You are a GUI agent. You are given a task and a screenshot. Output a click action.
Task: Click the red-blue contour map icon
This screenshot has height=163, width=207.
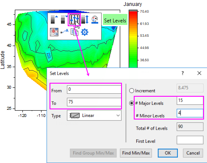[54, 32]
